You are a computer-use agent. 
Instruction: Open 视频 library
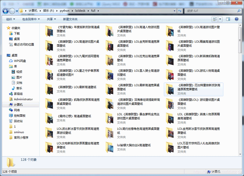pos(19,72)
